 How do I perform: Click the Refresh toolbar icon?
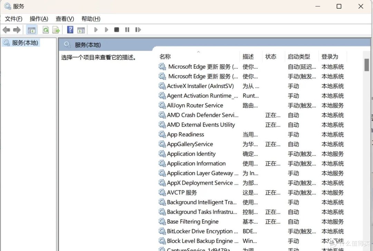[x=46, y=30]
